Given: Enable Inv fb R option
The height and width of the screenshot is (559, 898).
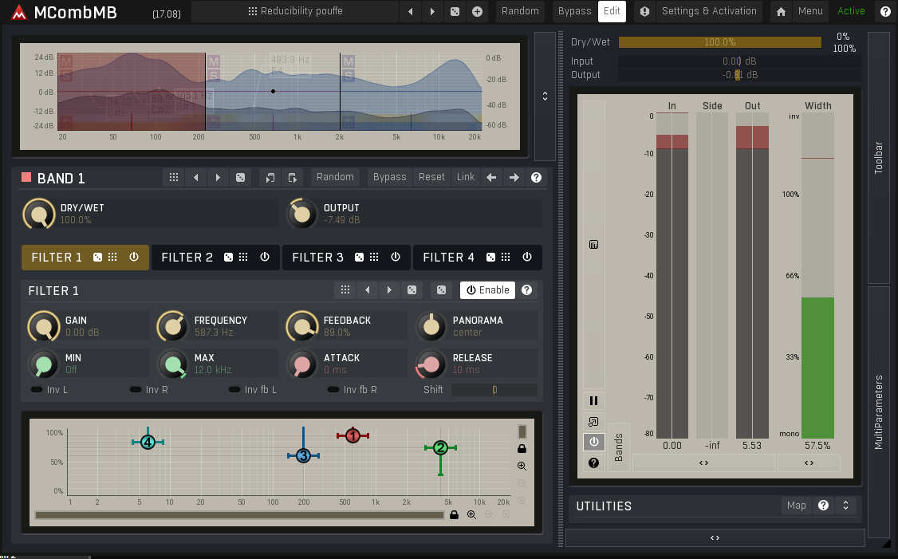Looking at the screenshot, I should pyautogui.click(x=353, y=389).
